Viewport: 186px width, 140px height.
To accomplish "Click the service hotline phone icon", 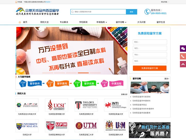I will pos(147,12).
